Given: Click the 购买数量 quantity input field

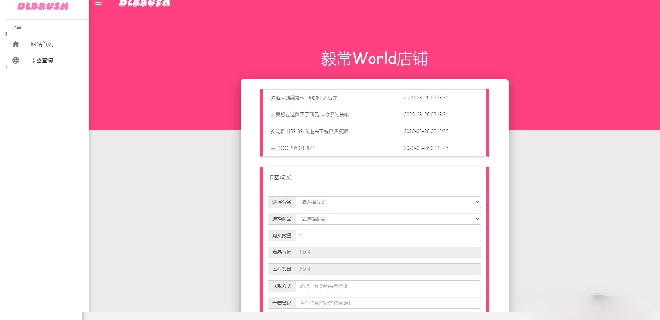Looking at the screenshot, I should (x=388, y=236).
